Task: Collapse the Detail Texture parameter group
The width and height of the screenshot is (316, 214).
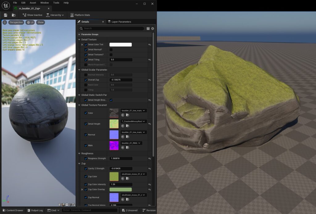Action: pos(79,39)
